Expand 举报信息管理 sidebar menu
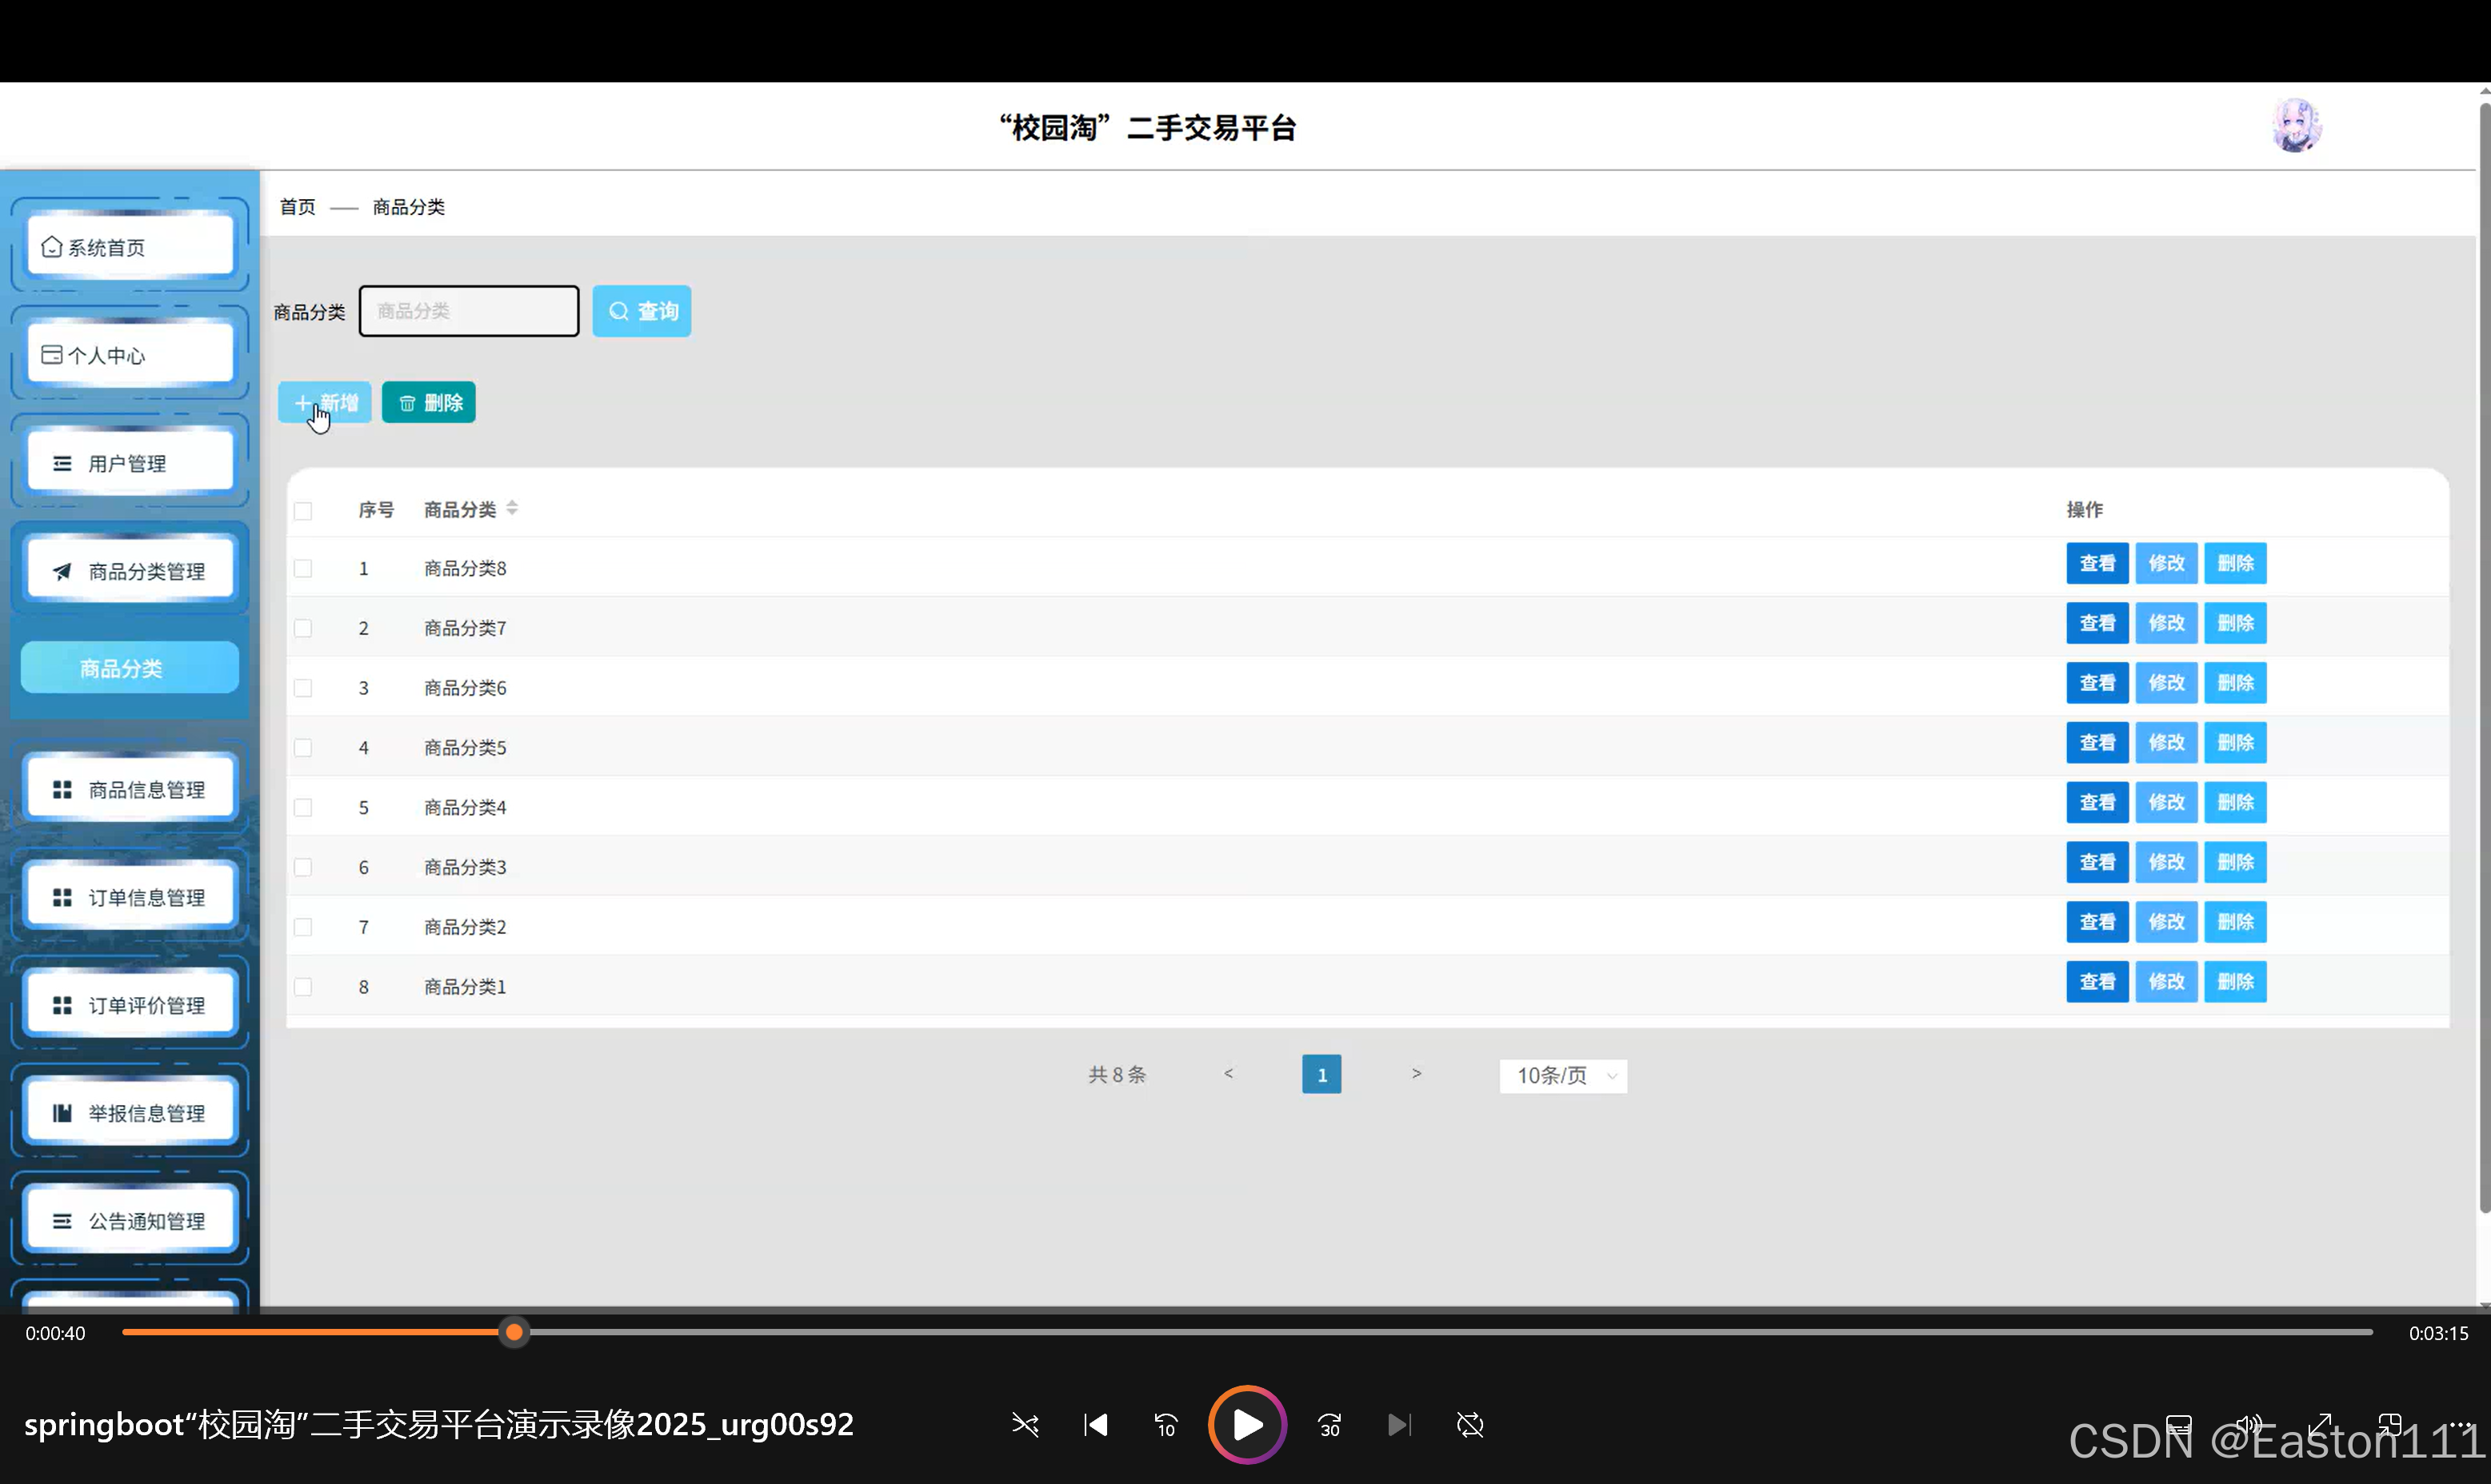 130,1112
